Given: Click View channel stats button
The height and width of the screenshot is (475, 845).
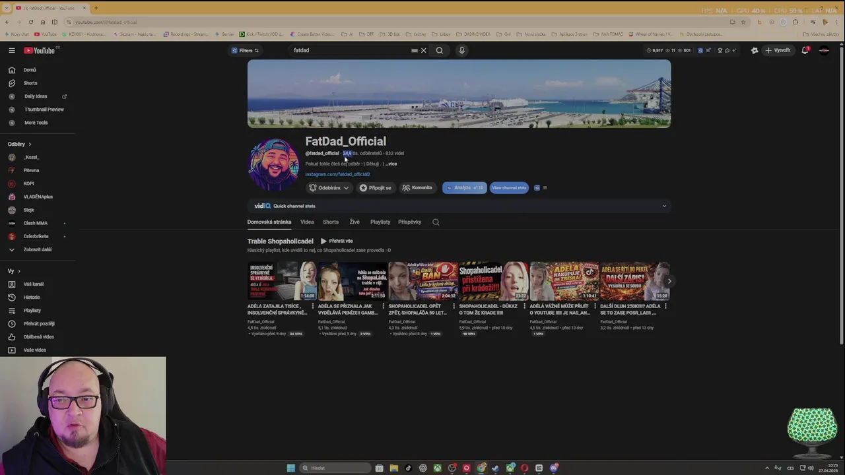Looking at the screenshot, I should coord(509,188).
